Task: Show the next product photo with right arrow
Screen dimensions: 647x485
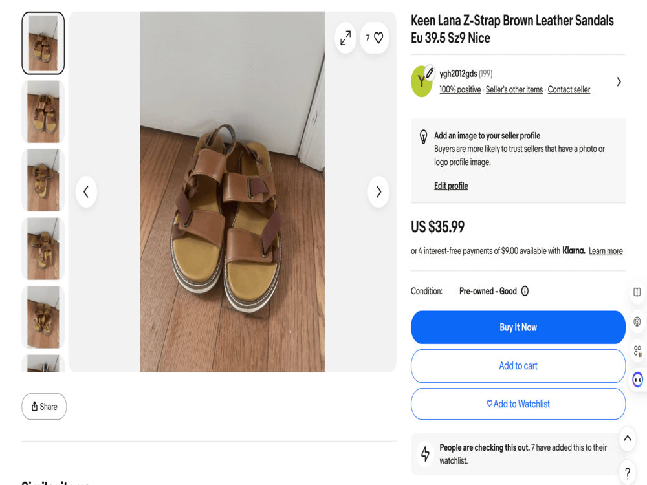Action: coord(378,192)
